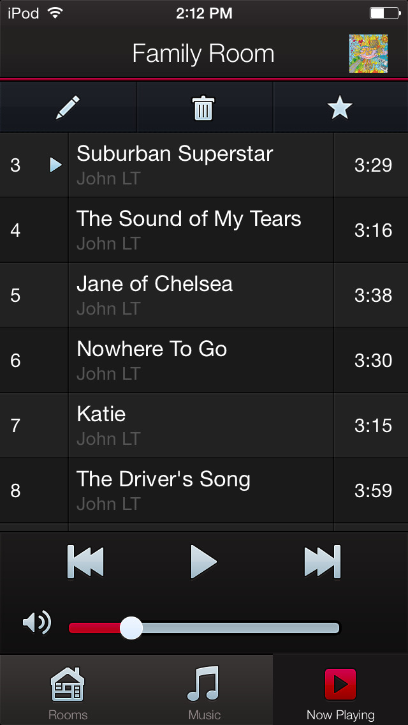Image resolution: width=408 pixels, height=725 pixels.
Task: Tap the pencil edit icon
Action: (68, 108)
